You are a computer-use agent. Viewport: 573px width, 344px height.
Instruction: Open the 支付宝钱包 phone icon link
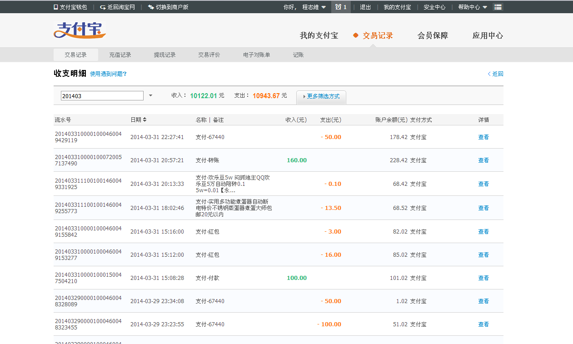coord(56,7)
